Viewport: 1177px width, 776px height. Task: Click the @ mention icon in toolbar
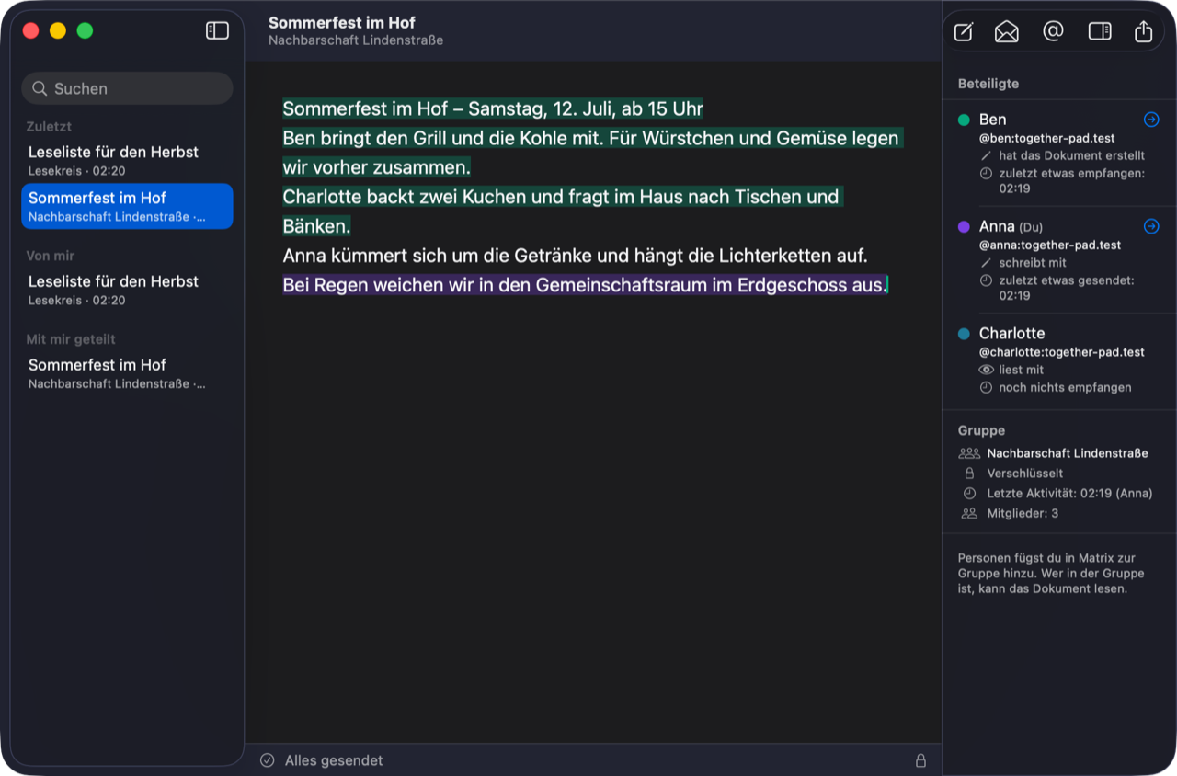(1053, 31)
